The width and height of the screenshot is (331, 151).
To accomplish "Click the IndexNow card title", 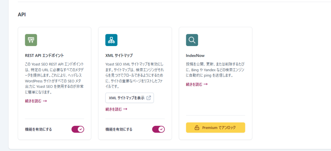I will 195,55.
